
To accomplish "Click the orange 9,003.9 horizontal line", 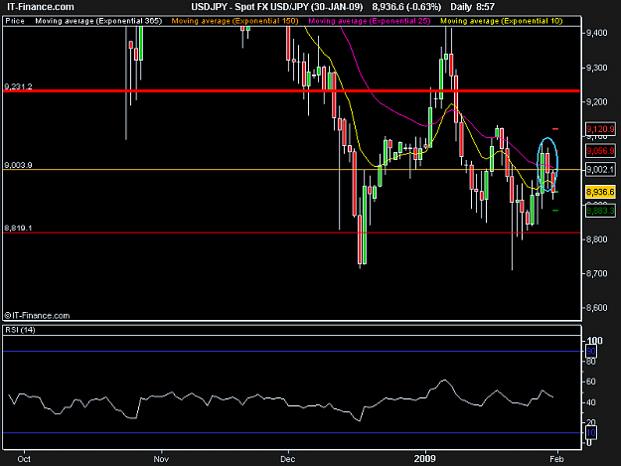I will click(291, 170).
